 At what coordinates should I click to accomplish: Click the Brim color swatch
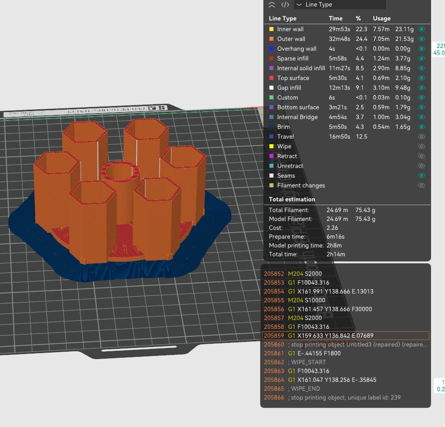pyautogui.click(x=271, y=127)
